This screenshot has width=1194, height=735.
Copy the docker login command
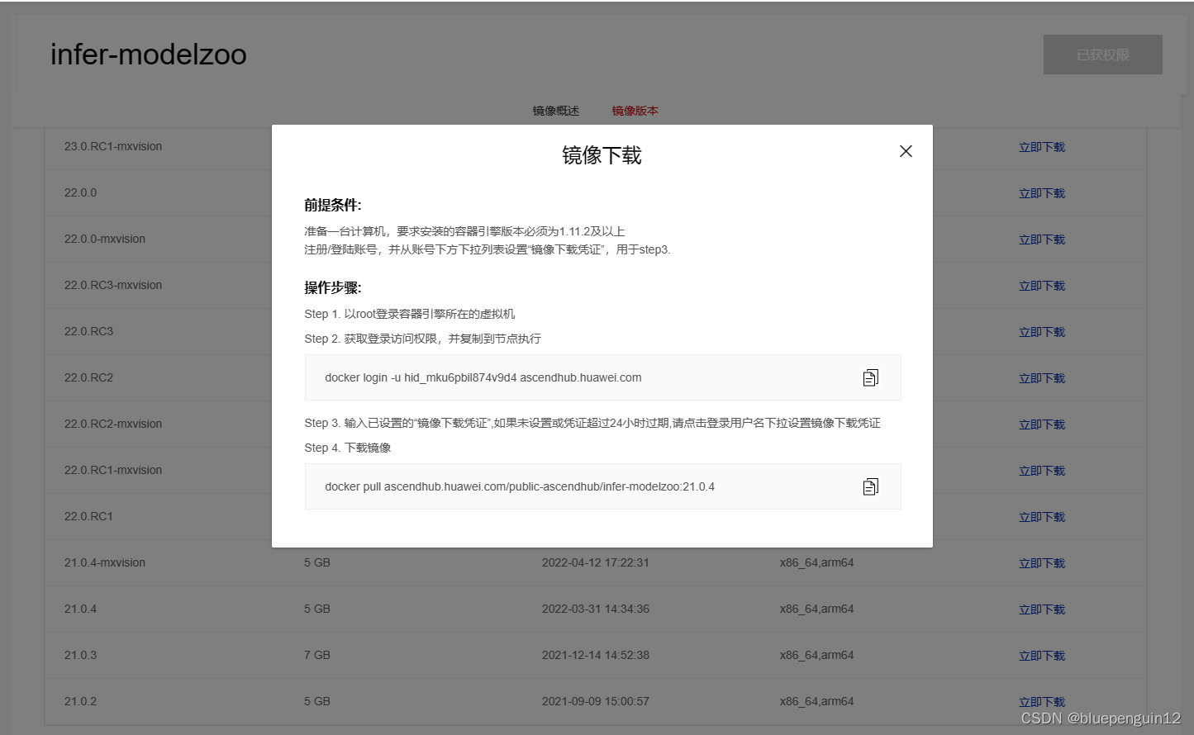[870, 377]
